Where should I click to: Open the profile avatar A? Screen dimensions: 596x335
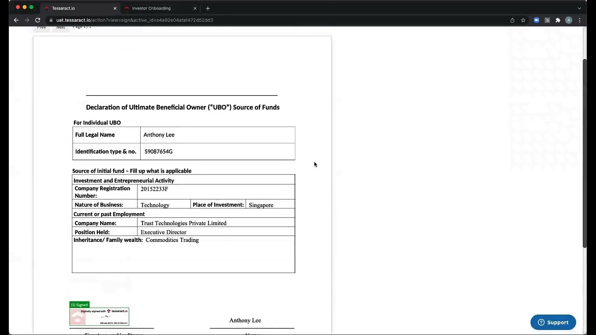tap(569, 20)
